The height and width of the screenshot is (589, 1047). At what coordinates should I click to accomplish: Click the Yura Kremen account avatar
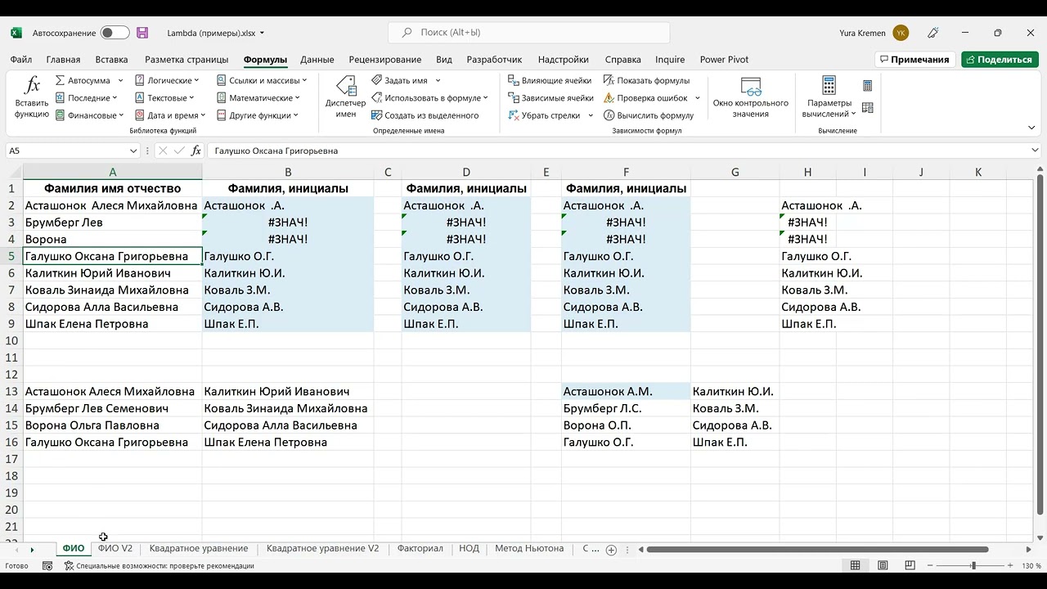pos(901,33)
